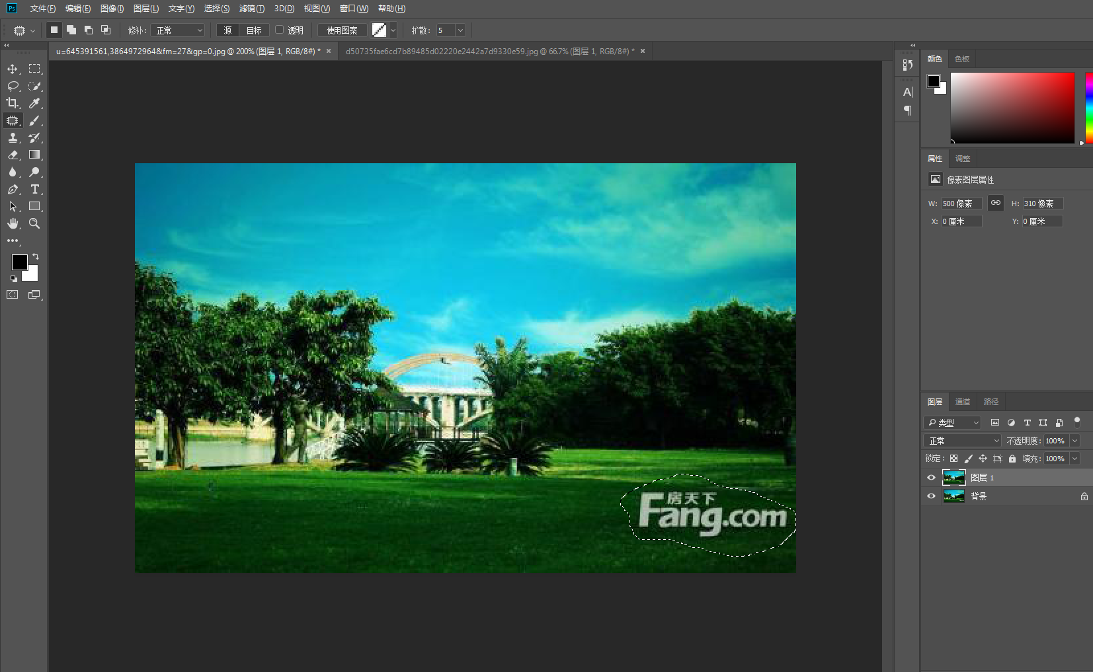
Task: Change the screen mode
Action: point(34,295)
